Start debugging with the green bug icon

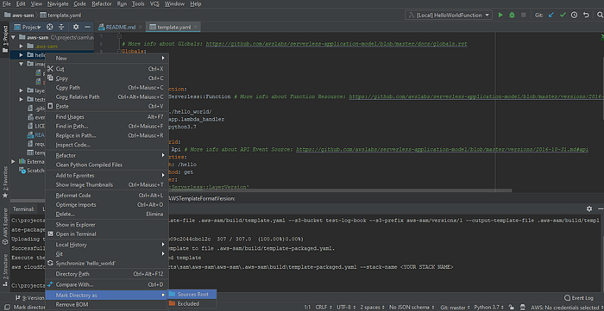click(512, 15)
